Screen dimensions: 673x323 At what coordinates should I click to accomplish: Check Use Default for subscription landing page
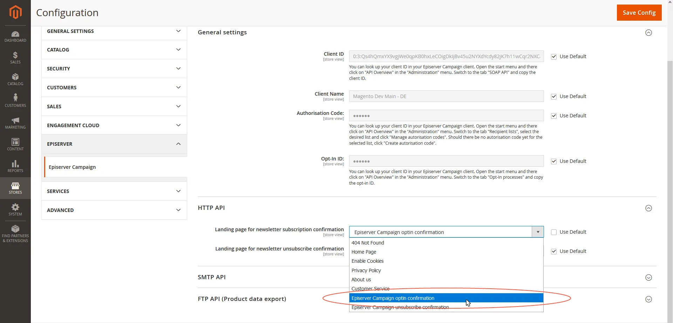pyautogui.click(x=554, y=232)
